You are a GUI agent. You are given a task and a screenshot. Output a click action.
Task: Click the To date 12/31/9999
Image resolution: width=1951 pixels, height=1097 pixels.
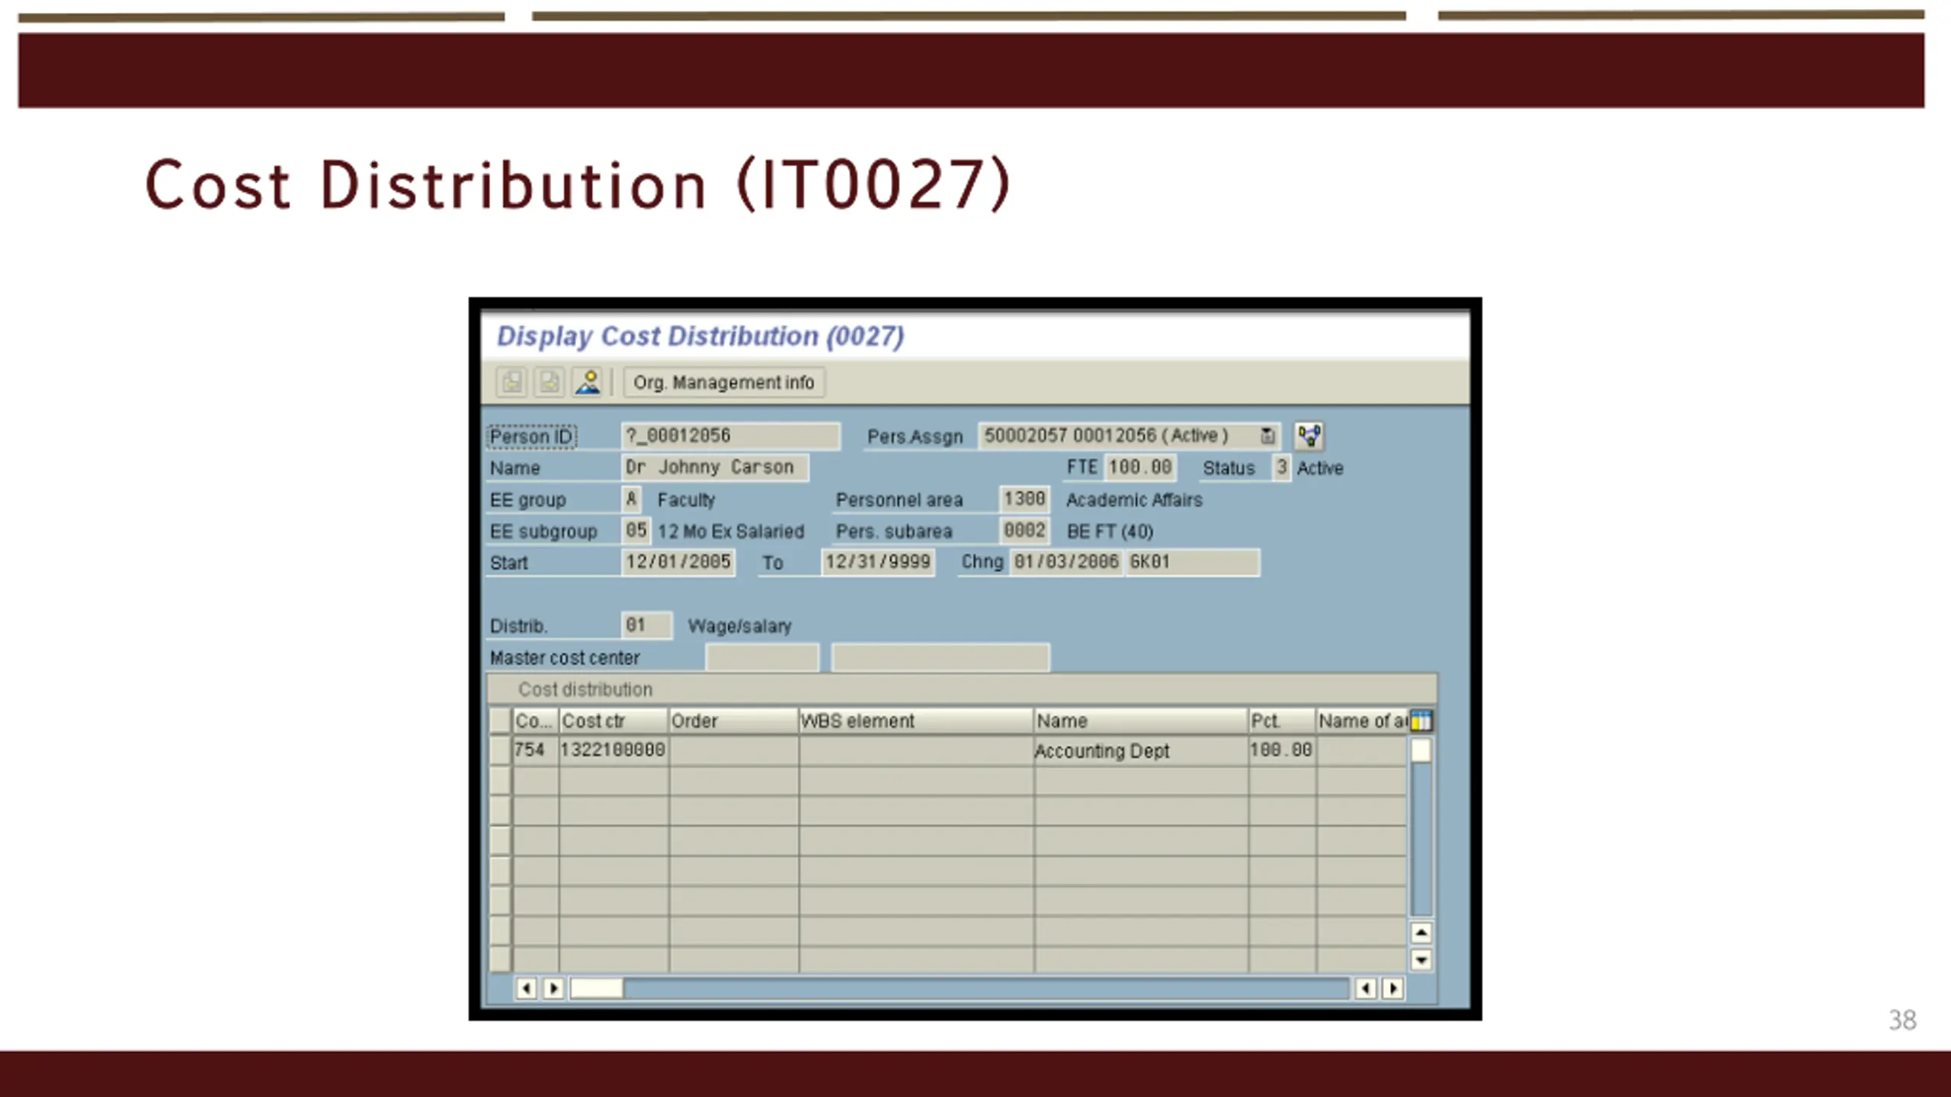tap(878, 562)
